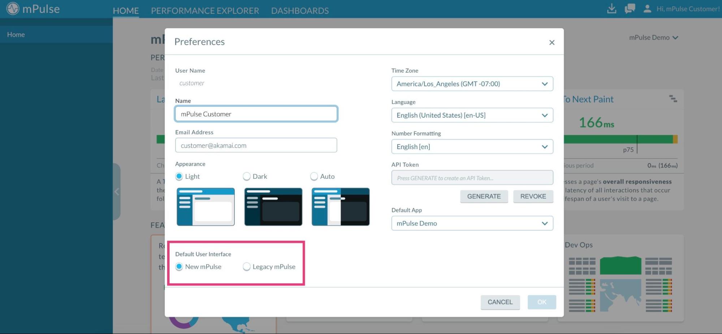
Task: Click the user profile icon
Action: pyautogui.click(x=647, y=9)
